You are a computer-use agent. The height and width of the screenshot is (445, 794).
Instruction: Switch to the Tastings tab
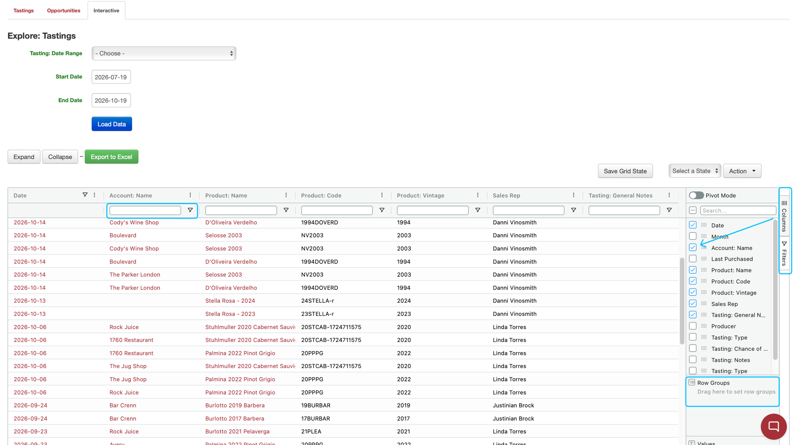[x=23, y=10]
